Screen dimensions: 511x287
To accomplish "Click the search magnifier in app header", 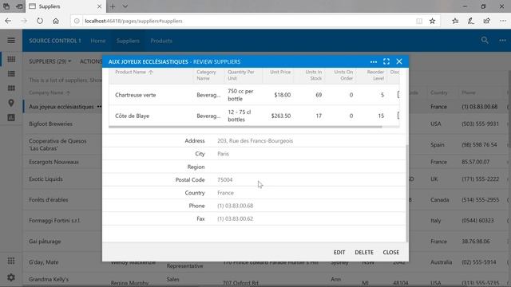I will tap(485, 41).
